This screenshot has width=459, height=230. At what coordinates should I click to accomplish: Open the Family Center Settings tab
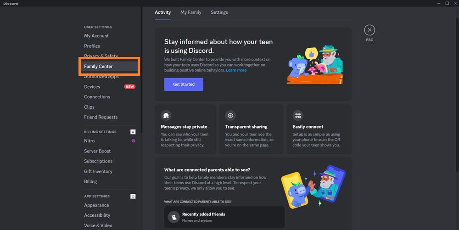pos(219,12)
